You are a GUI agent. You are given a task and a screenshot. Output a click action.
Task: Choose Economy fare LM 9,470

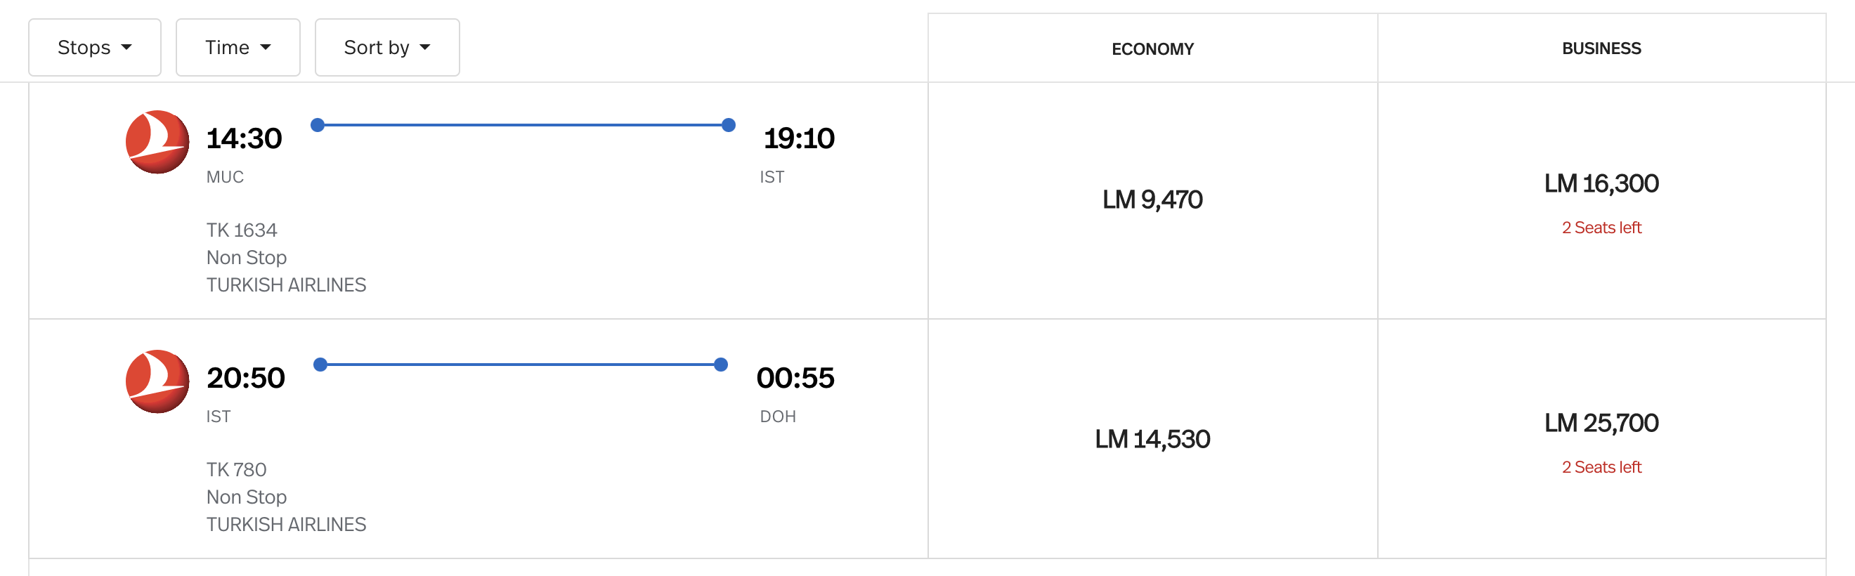click(x=1152, y=199)
